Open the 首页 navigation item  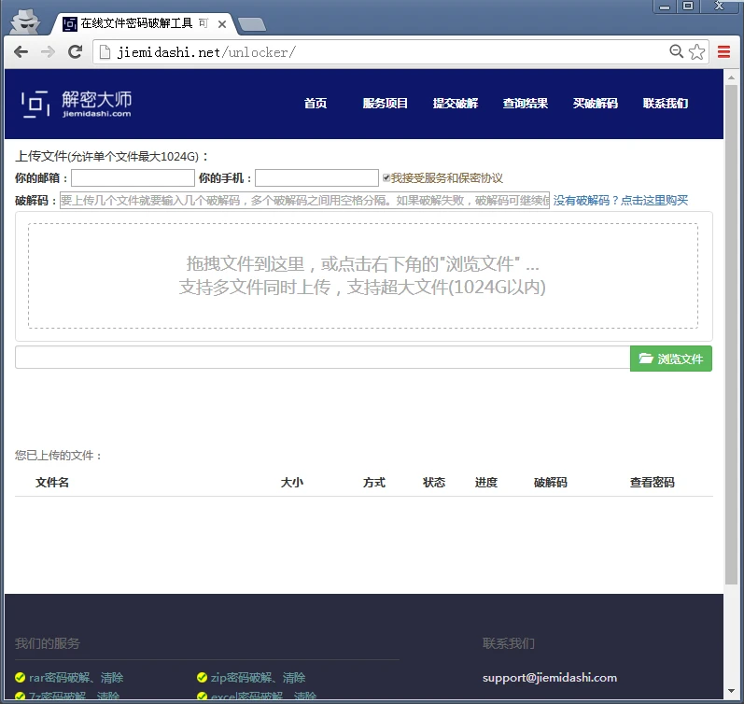pos(316,104)
